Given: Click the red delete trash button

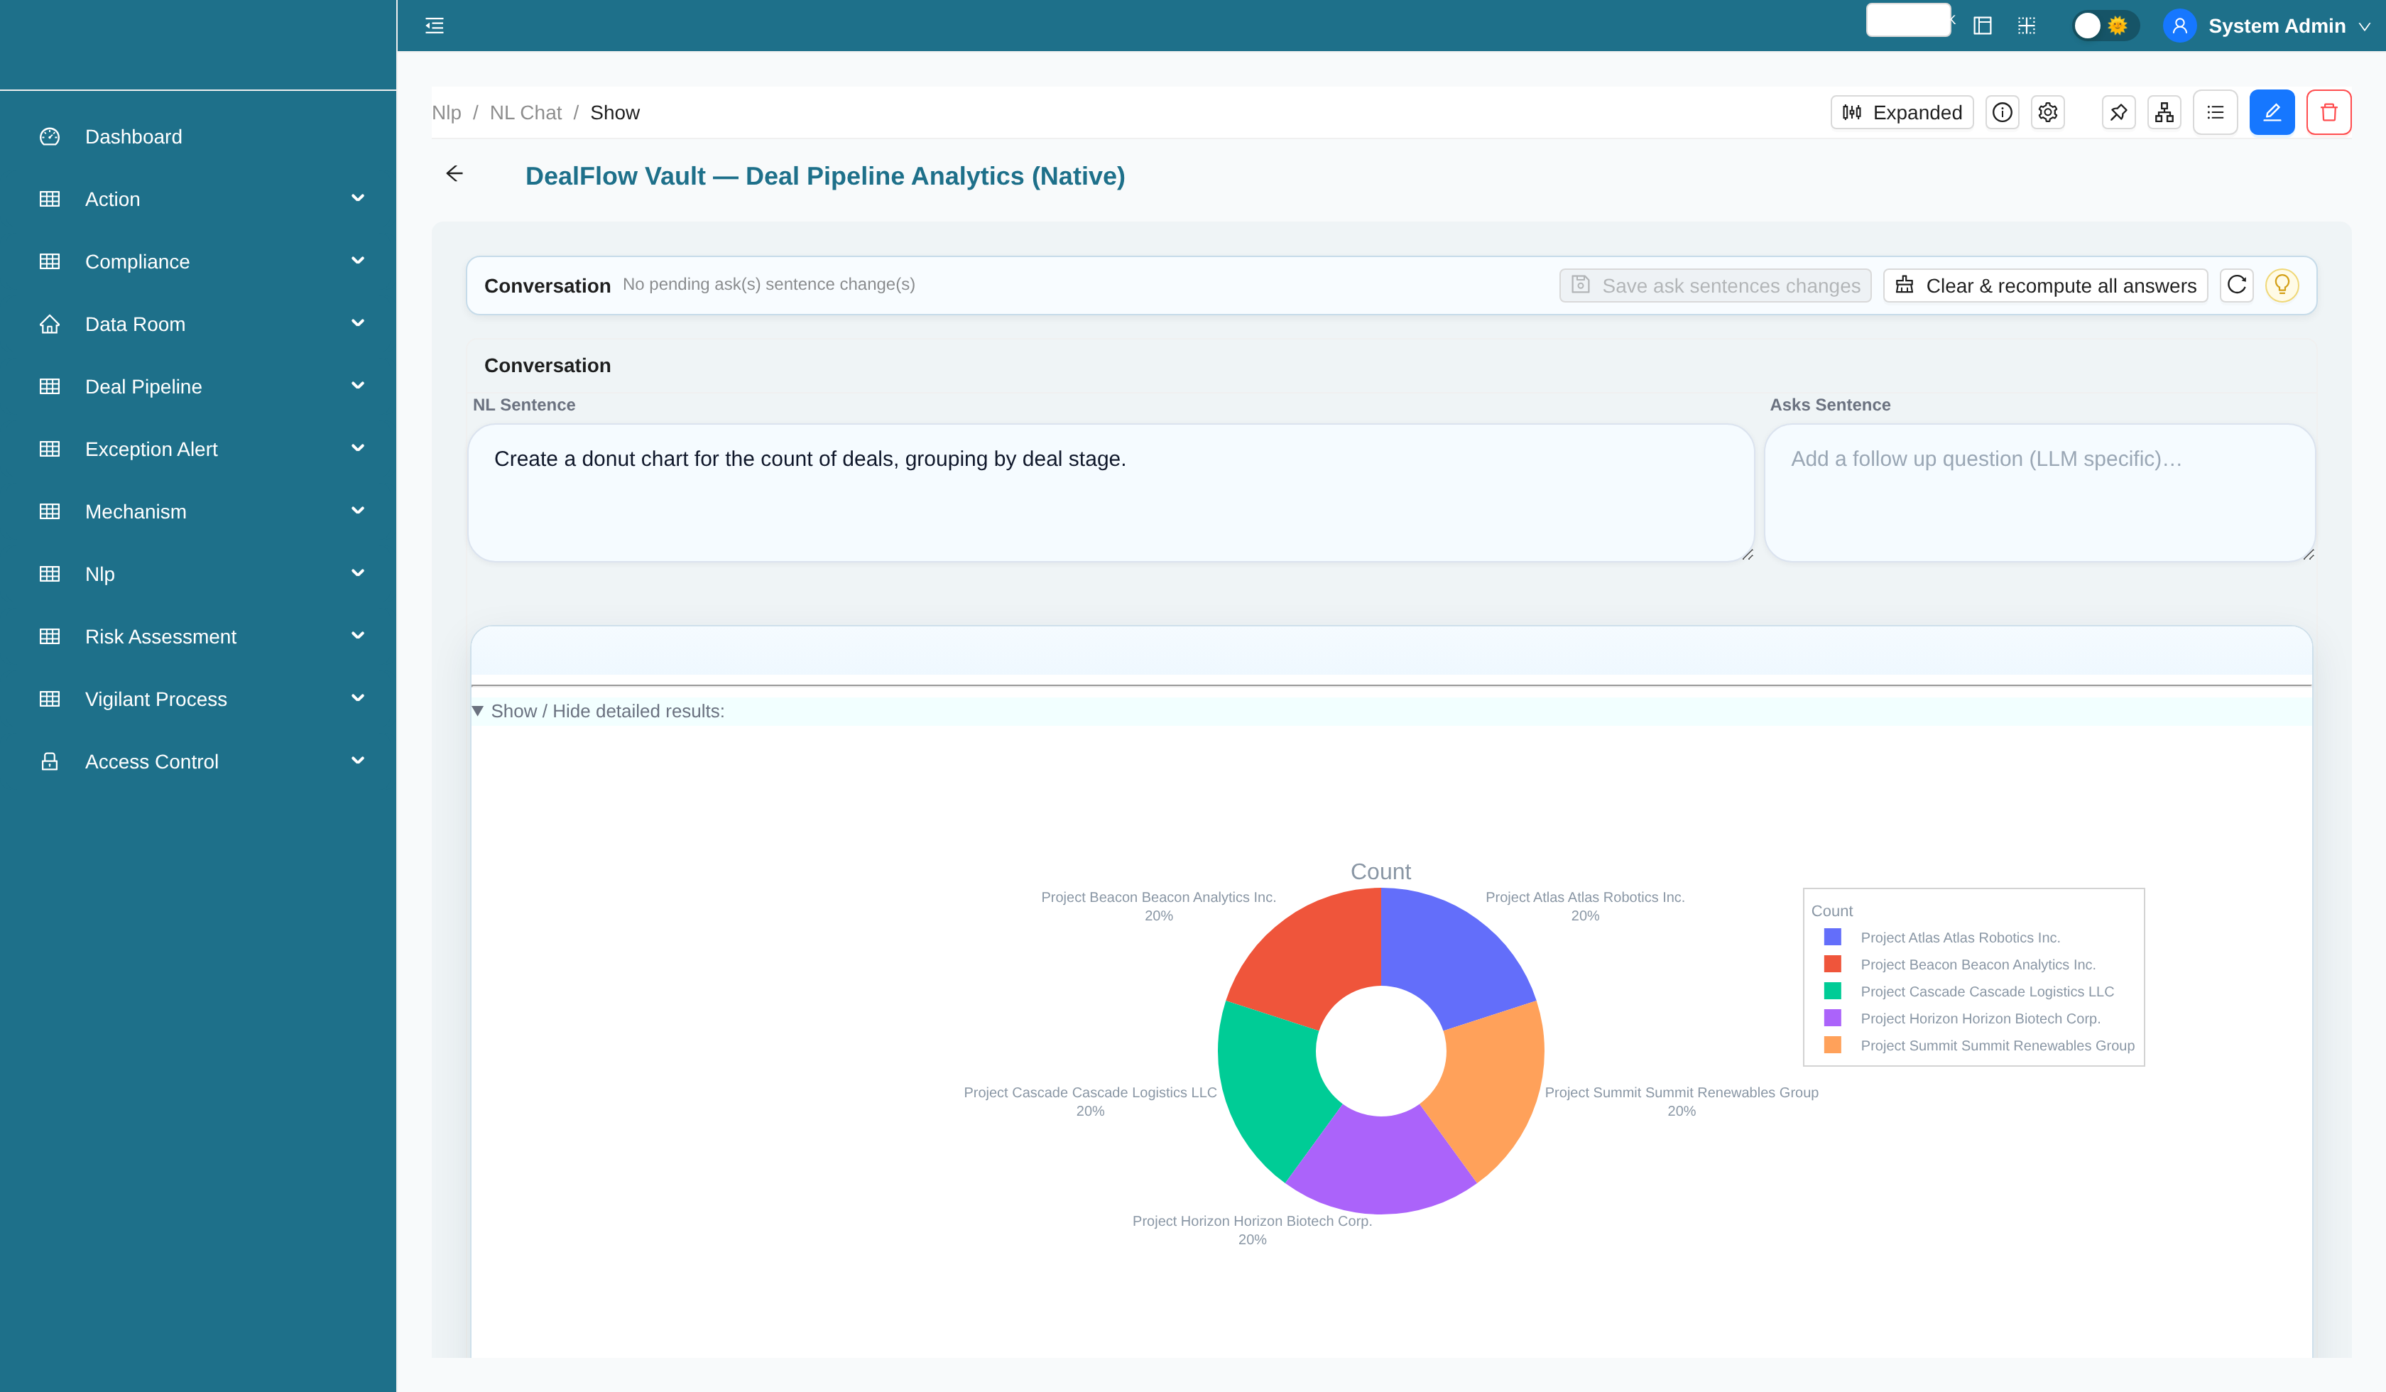Looking at the screenshot, I should pyautogui.click(x=2328, y=113).
